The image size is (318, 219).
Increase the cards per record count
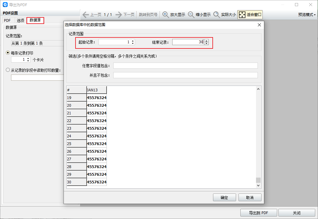pos(28,58)
